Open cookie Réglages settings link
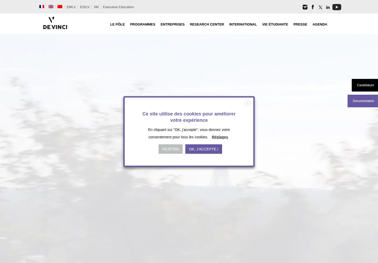The height and width of the screenshot is (263, 378). (220, 137)
